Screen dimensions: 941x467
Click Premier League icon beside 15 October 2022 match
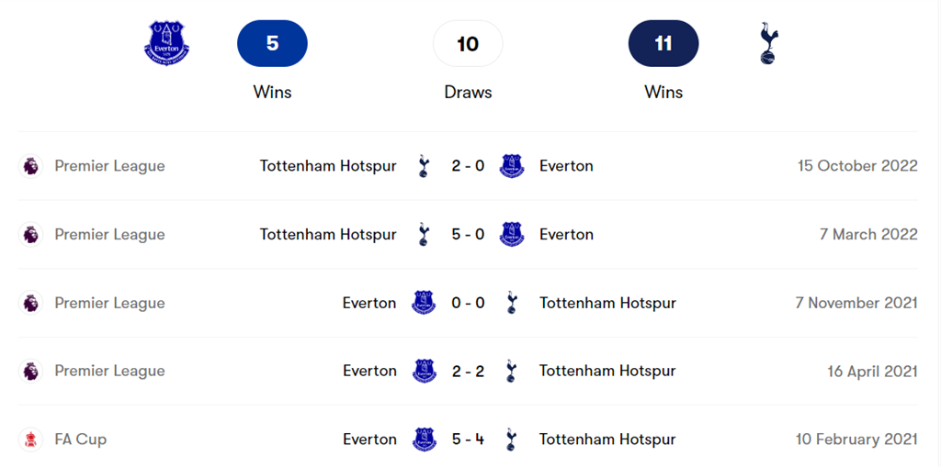(31, 166)
